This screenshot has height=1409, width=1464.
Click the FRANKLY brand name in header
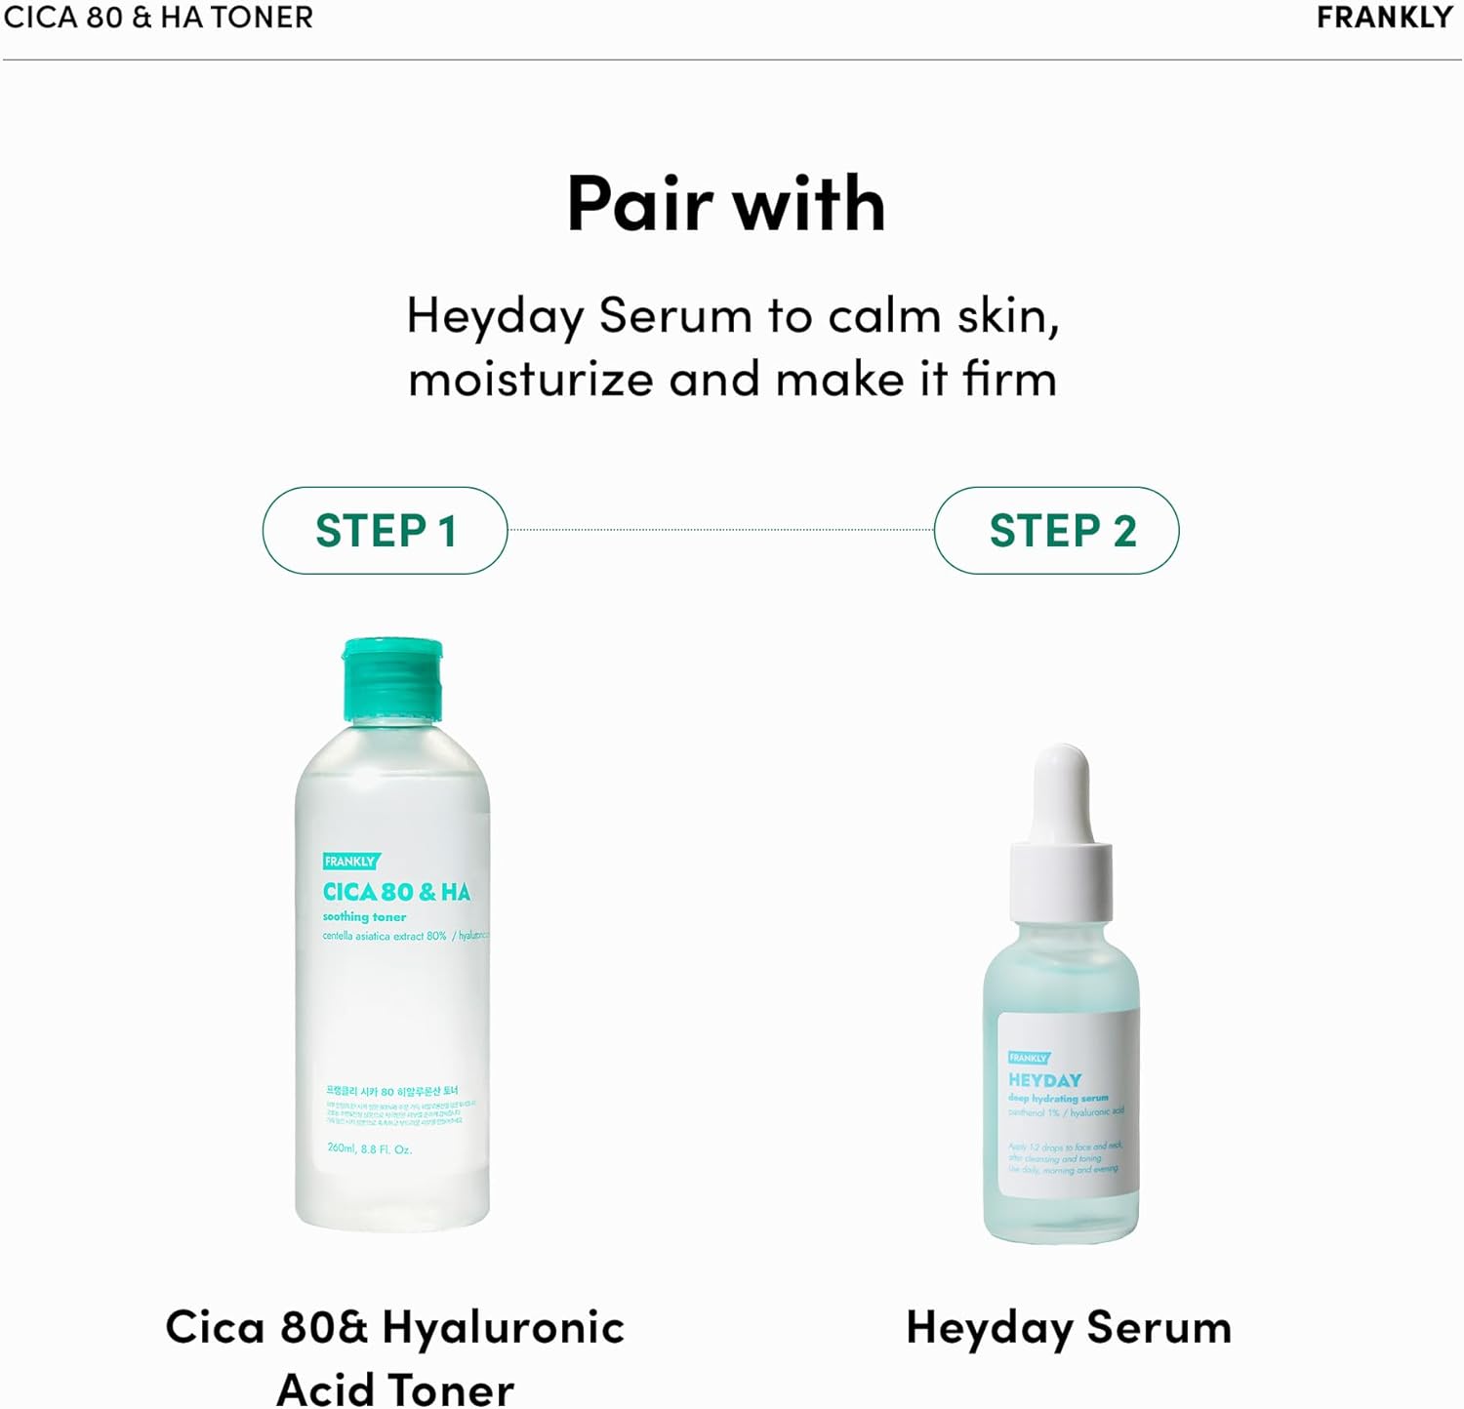point(1385,18)
